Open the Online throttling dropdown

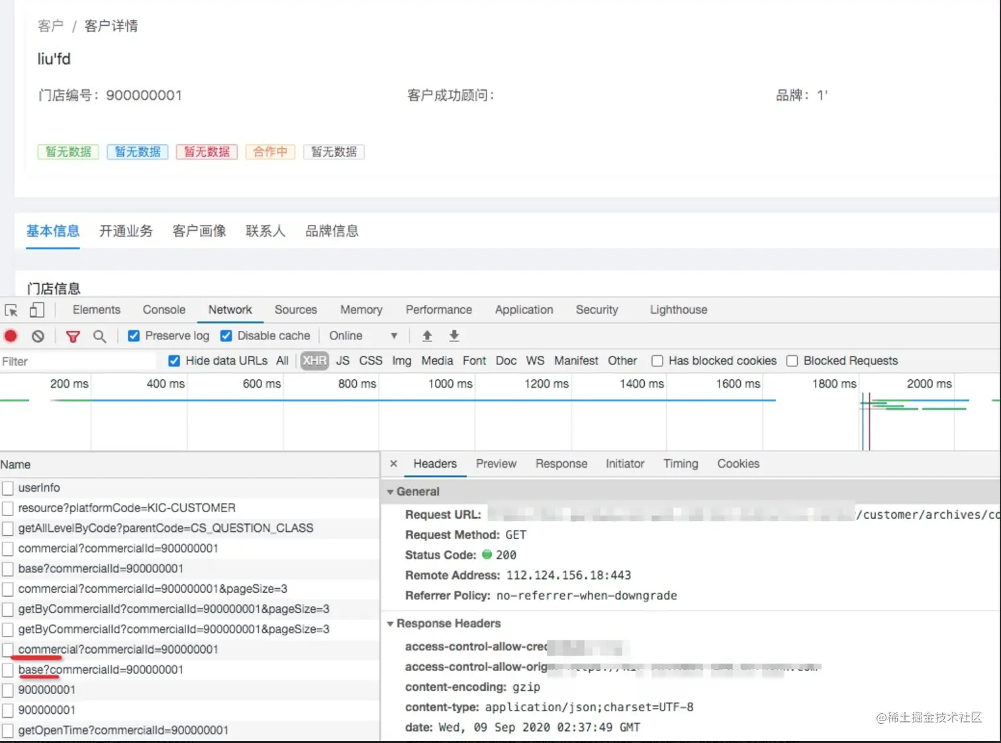tap(363, 335)
